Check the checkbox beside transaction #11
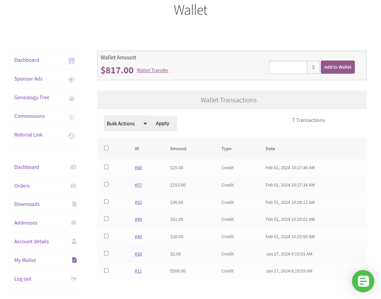Image resolution: width=381 pixels, height=299 pixels. coord(106,270)
